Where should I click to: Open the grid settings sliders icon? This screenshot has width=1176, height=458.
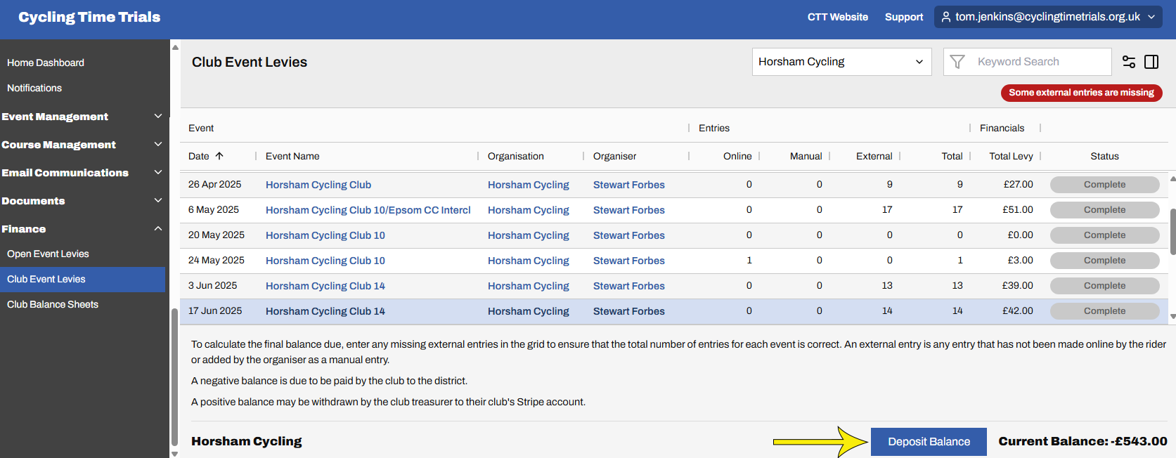pos(1129,62)
